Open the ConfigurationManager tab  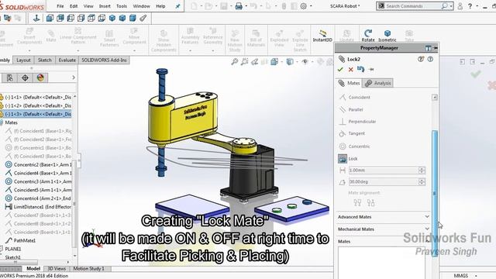click(10, 77)
